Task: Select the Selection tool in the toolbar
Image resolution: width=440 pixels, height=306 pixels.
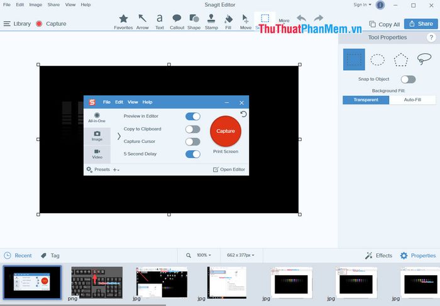Action: [265, 21]
